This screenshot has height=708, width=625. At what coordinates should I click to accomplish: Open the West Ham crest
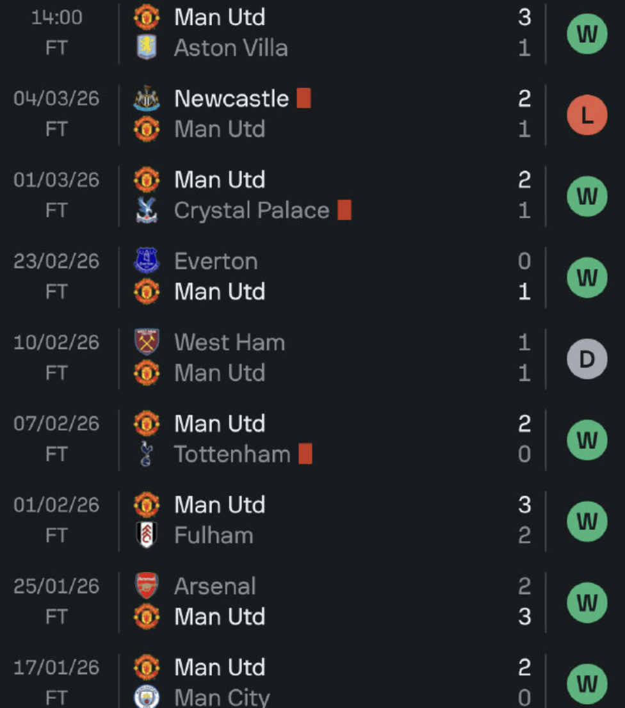click(x=147, y=342)
